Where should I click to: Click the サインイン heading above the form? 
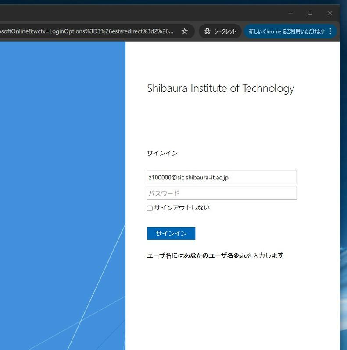coord(162,153)
